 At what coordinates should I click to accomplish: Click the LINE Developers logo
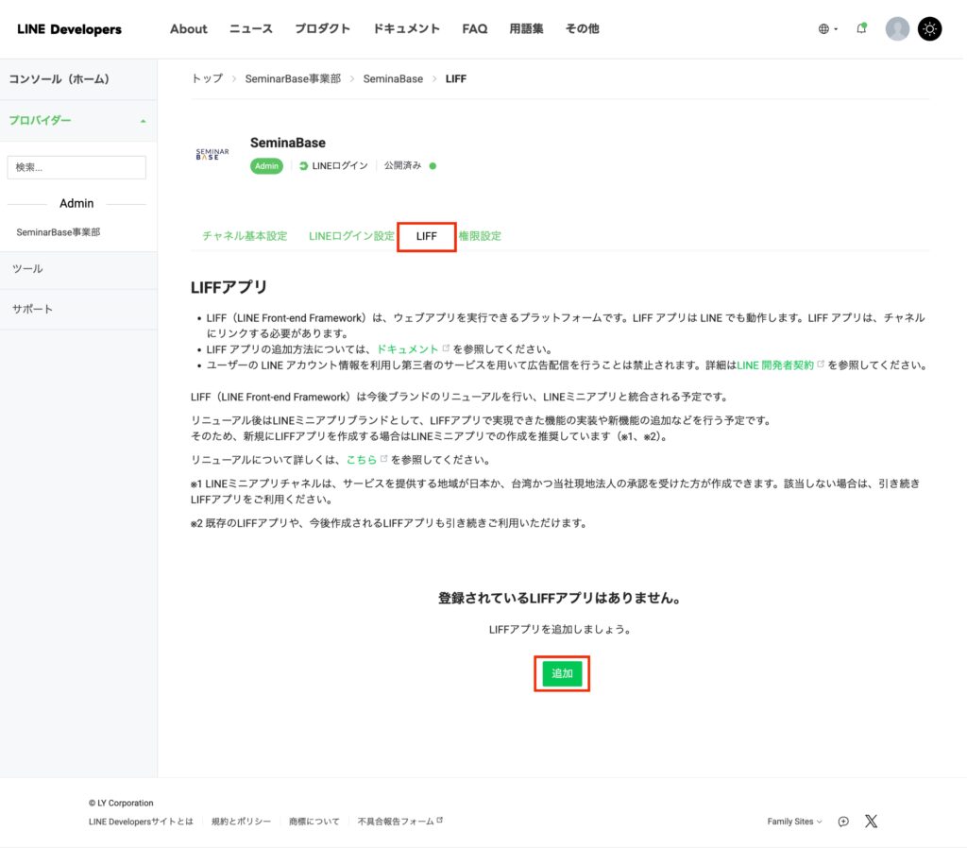69,29
